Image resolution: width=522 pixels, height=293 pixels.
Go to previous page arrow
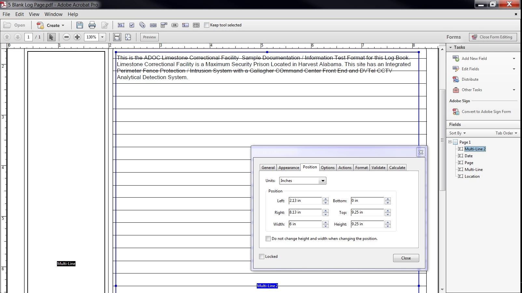click(7, 37)
